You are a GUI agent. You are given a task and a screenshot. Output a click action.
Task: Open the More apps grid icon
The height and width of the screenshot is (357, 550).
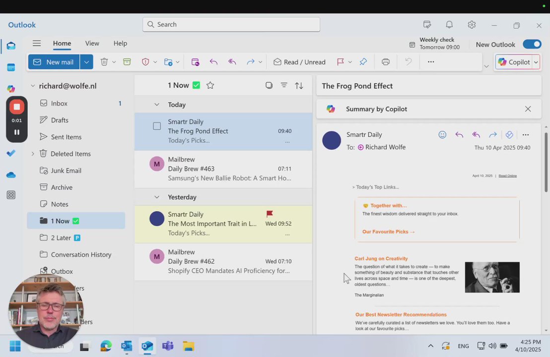[11, 195]
